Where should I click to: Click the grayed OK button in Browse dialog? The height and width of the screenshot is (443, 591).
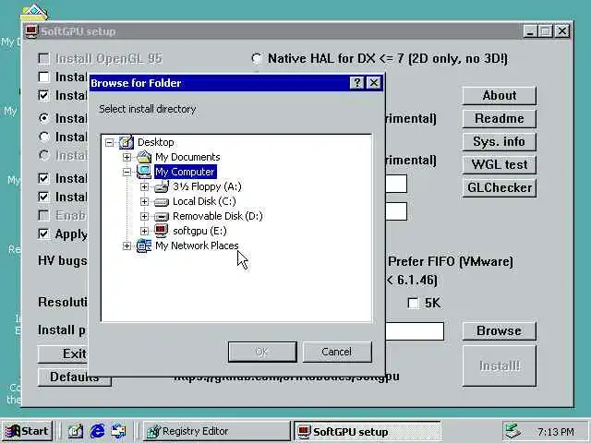click(262, 352)
